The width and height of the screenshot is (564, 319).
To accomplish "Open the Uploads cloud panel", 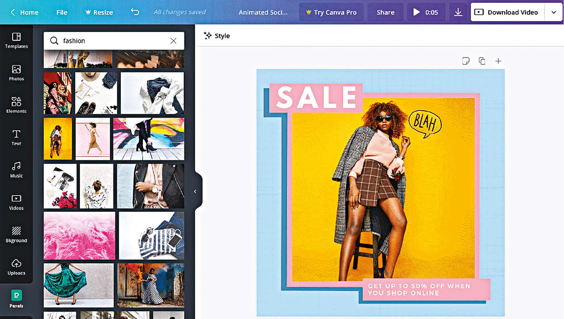I will pos(16,267).
